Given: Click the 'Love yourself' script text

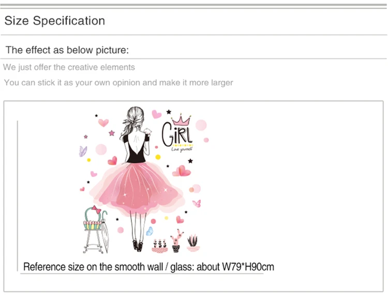Looking at the screenshot, I should tap(182, 149).
